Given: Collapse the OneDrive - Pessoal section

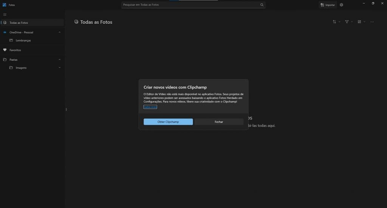Looking at the screenshot, I should pos(59,32).
